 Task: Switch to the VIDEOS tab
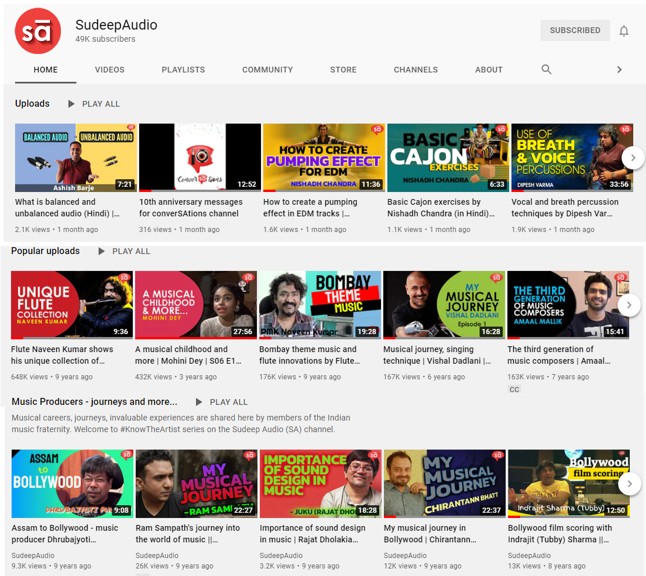coord(110,70)
